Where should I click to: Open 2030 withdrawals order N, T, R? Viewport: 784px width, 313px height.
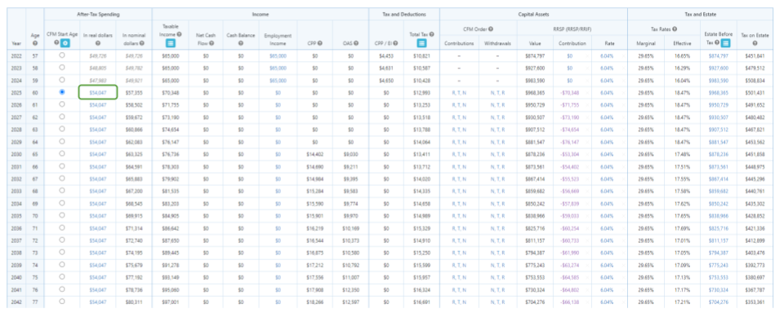tap(497, 154)
